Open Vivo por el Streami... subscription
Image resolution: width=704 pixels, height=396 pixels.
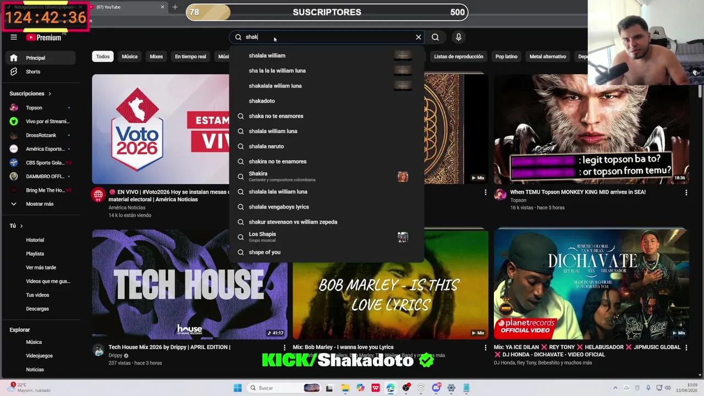point(41,122)
